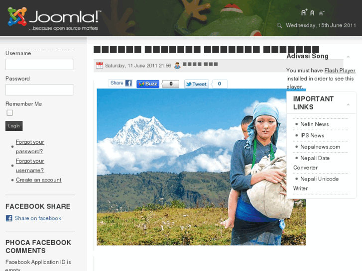Open search with magnifier icon
The height and width of the screenshot is (271, 362).
tap(279, 25)
